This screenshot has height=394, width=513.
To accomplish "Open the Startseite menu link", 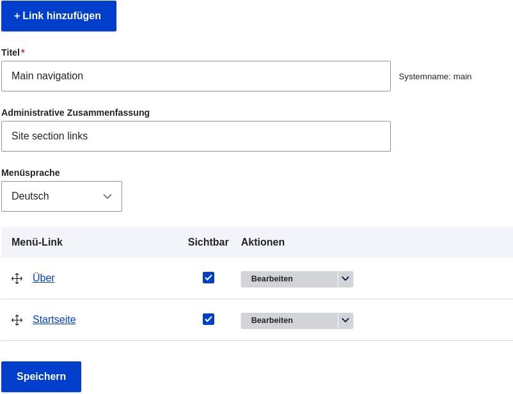I will 54,319.
